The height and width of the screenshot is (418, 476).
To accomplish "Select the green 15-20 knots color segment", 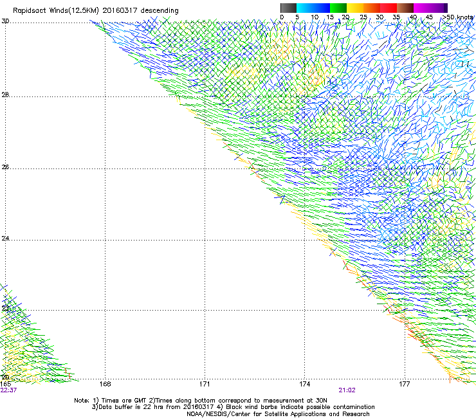I will 338,8.
